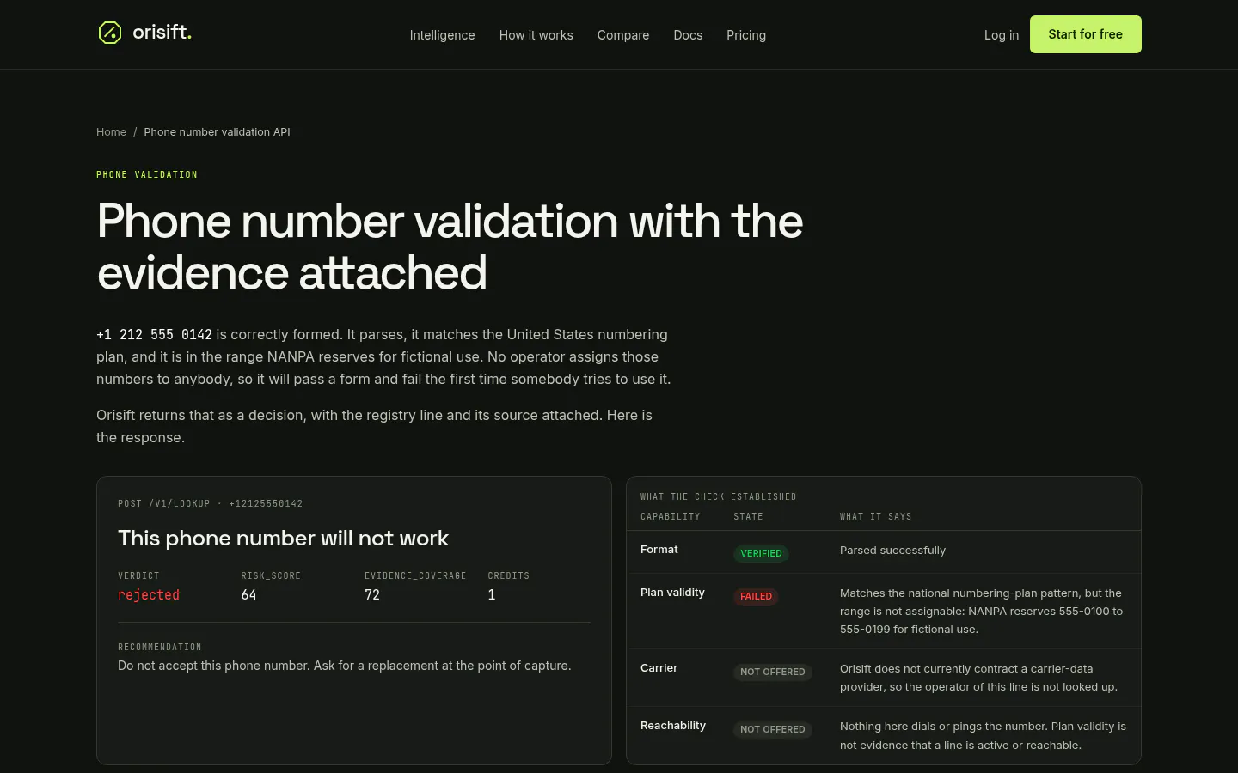This screenshot has width=1238, height=773.
Task: Click the orisift logo icon
Action: (110, 33)
